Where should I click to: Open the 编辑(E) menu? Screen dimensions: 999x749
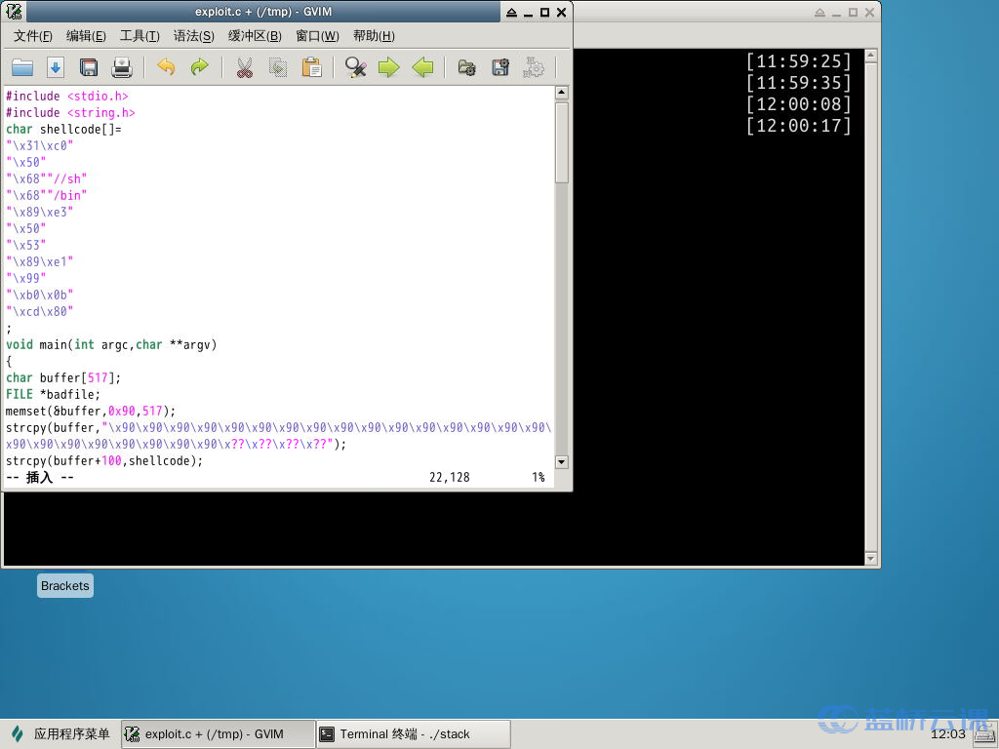pos(86,36)
